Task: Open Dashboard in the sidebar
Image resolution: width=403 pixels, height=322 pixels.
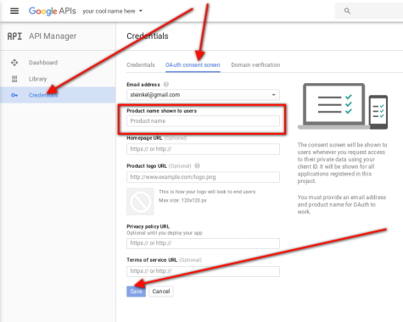Action: click(43, 63)
